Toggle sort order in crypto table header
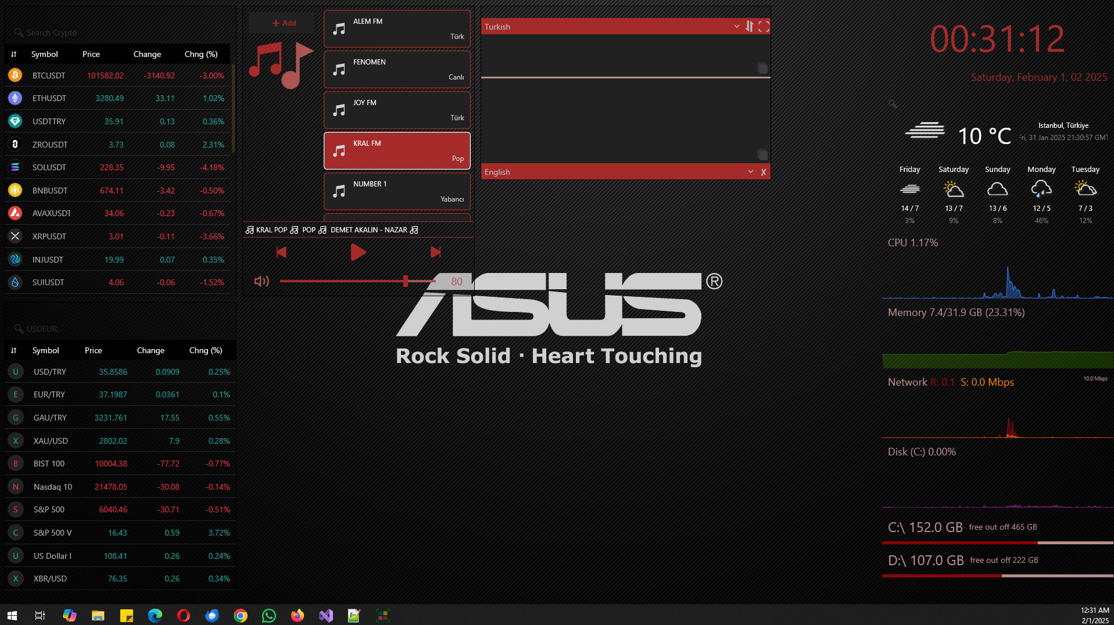Image resolution: width=1114 pixels, height=625 pixels. (14, 54)
